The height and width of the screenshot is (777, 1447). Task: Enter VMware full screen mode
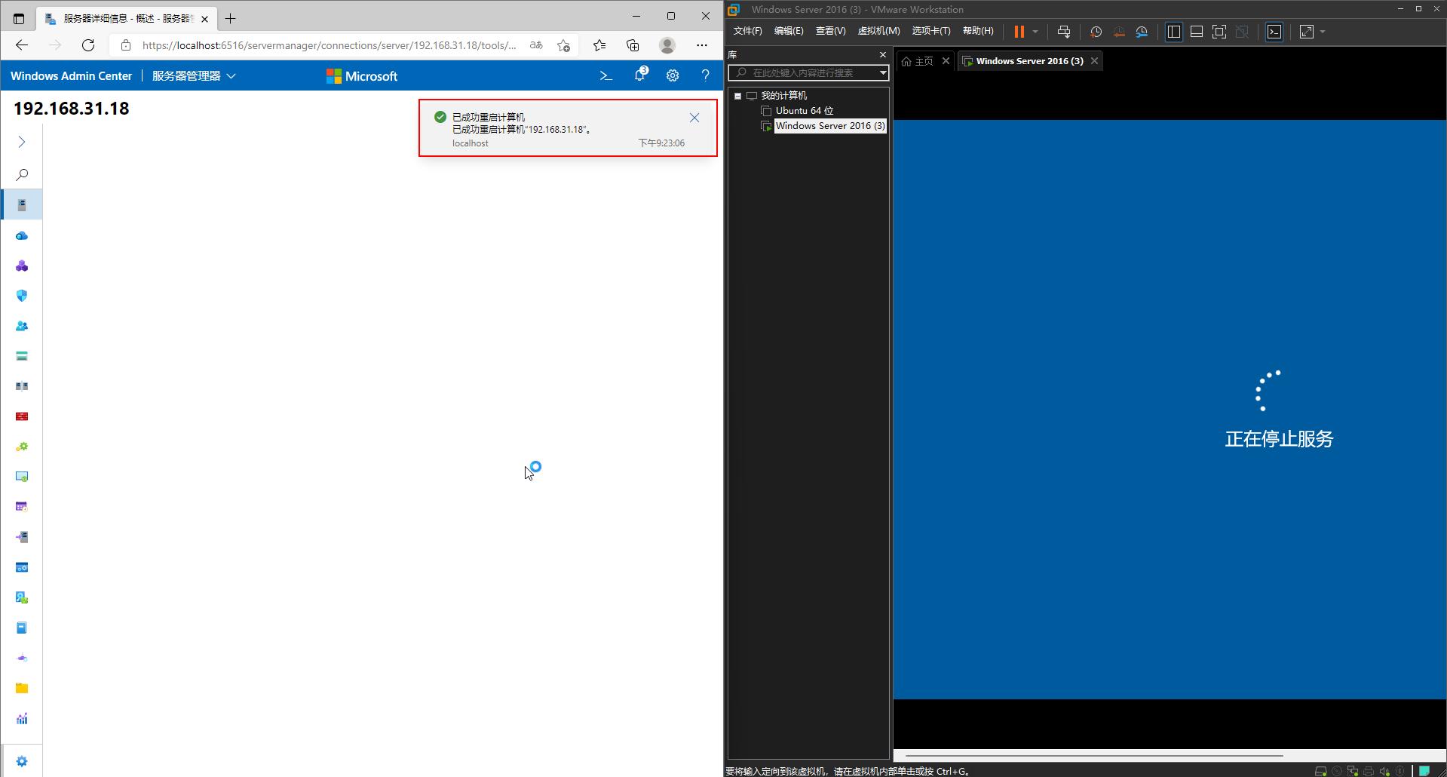coord(1219,32)
